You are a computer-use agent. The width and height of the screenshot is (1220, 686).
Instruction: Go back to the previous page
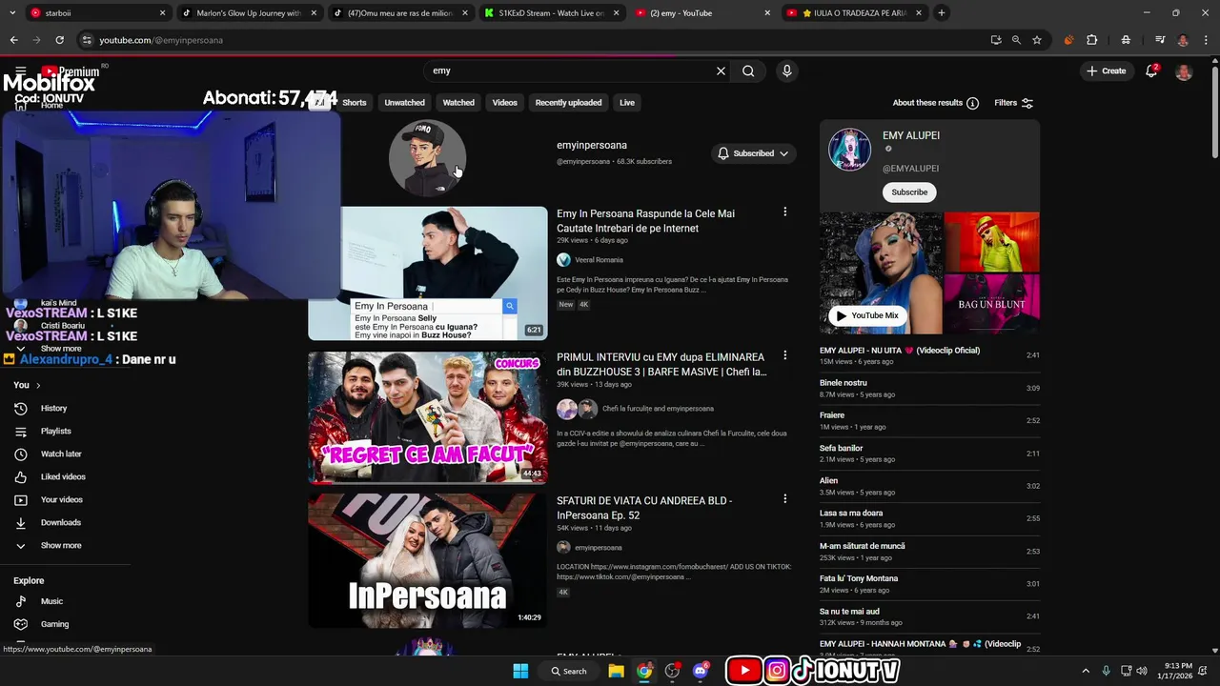tap(13, 40)
